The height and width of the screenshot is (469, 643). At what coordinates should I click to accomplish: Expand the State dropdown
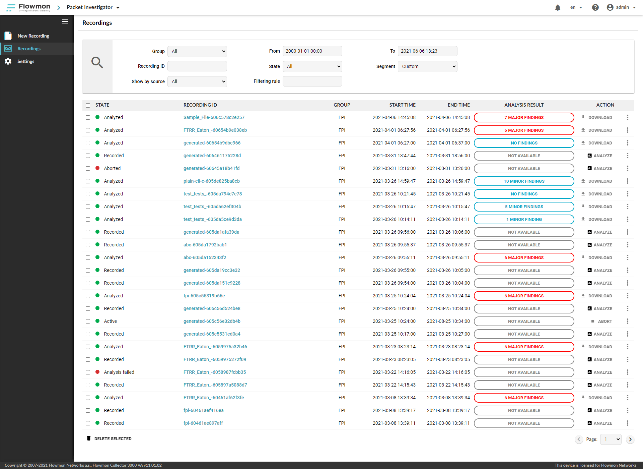(312, 66)
